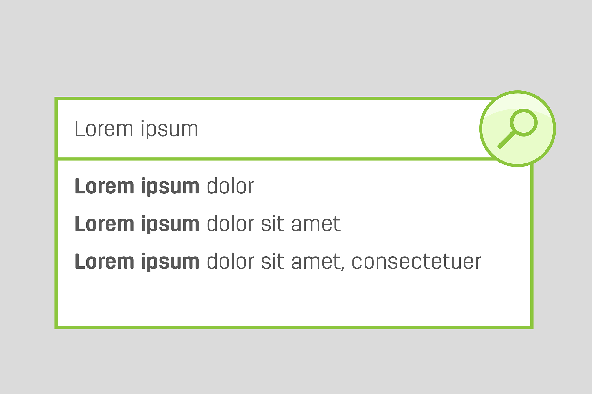Screen dimensions: 592x394
Task: Choose the suggestion ending in "consectetuer"
Action: (x=277, y=262)
